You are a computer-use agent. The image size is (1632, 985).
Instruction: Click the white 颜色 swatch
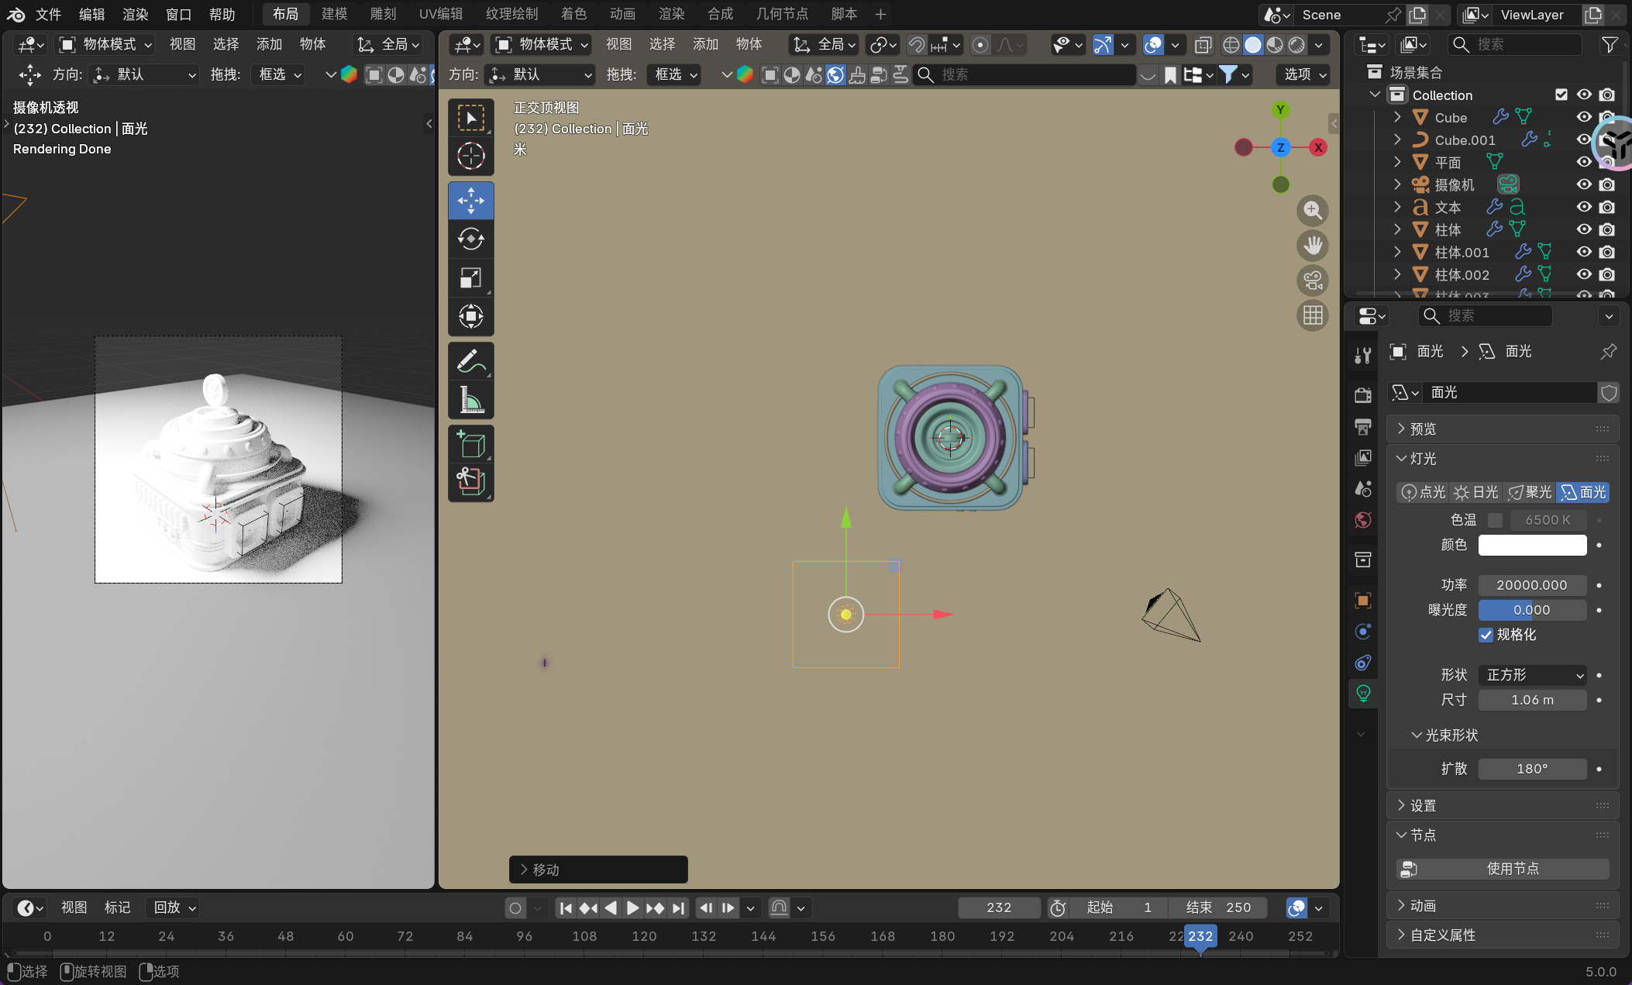point(1531,545)
